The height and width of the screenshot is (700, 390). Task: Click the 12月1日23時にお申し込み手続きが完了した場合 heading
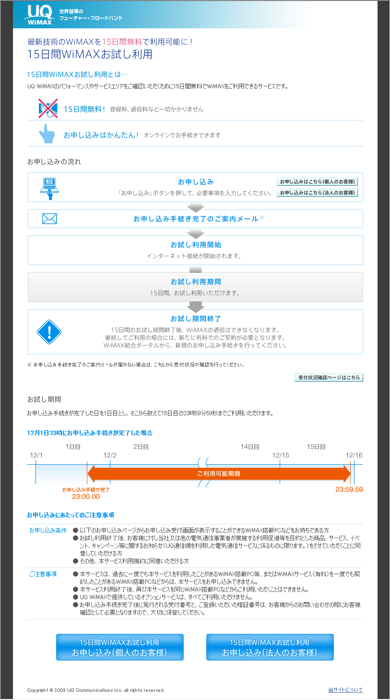tap(90, 433)
